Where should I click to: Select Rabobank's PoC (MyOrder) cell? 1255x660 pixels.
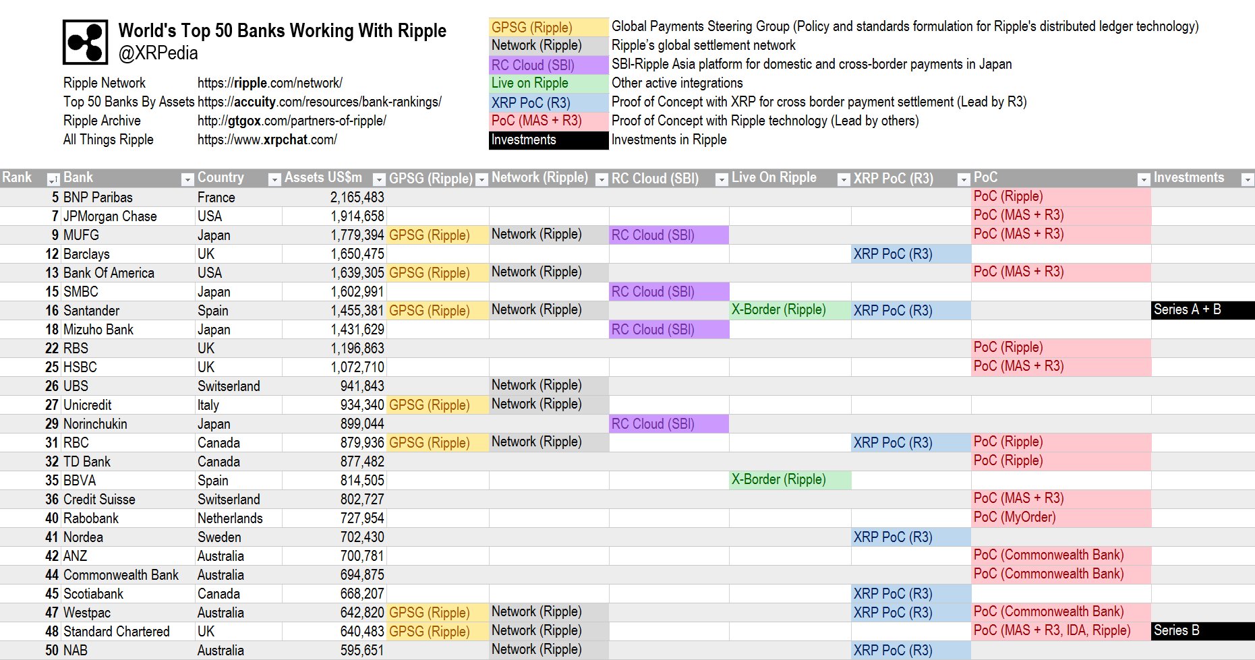[1061, 518]
